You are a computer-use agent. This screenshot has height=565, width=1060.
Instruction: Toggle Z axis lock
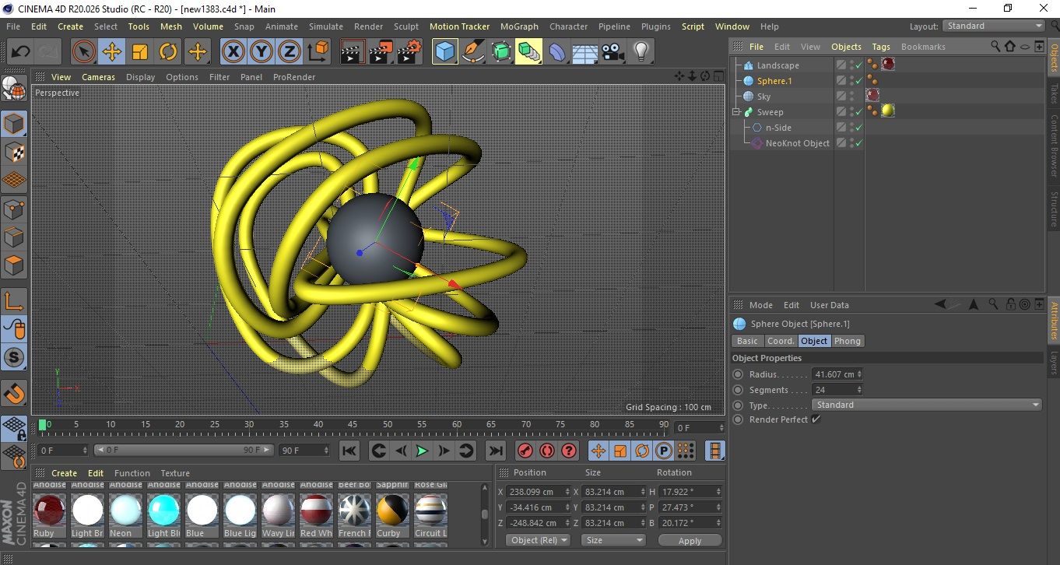[290, 52]
